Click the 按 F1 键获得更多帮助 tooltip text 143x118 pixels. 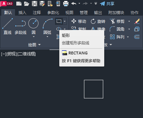[x=81, y=61]
